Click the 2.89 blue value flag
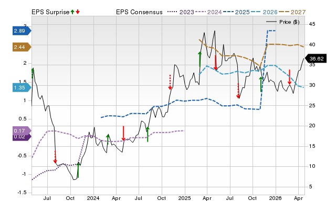Viewport: 336px width, 201px height. 22,31
